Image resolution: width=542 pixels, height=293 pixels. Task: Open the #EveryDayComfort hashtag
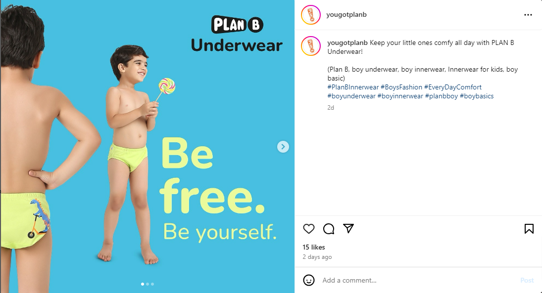point(453,87)
